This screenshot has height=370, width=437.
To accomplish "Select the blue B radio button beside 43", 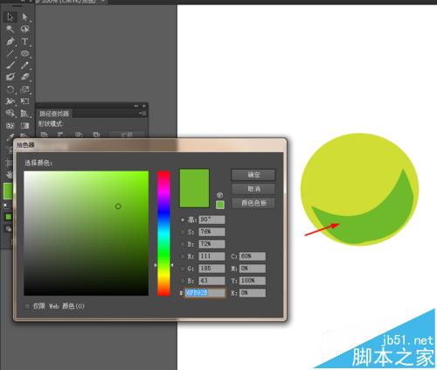I will click(x=183, y=281).
